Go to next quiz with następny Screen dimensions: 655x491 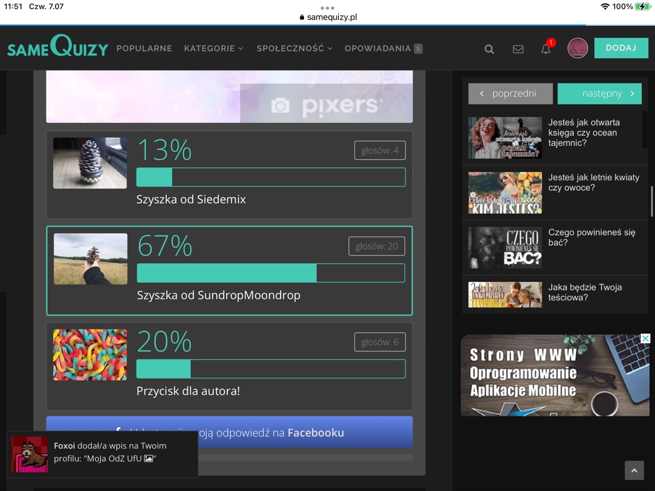(599, 94)
